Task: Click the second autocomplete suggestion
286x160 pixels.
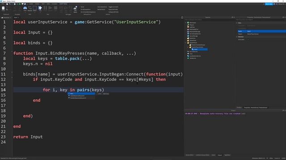Action: 81,96
